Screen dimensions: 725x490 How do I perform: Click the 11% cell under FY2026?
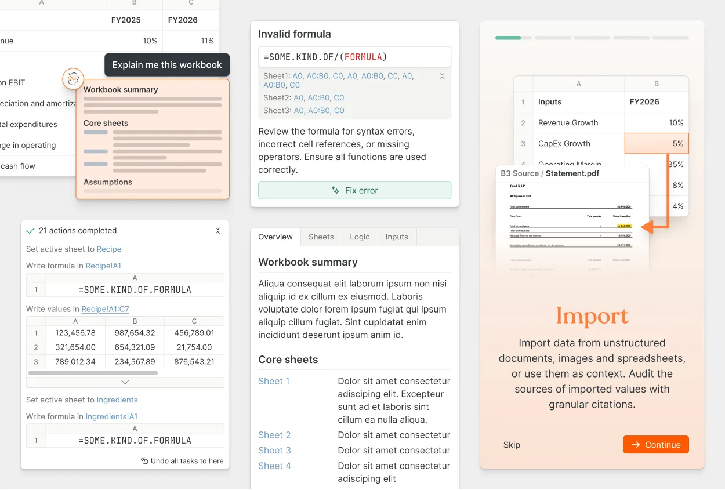pyautogui.click(x=191, y=41)
